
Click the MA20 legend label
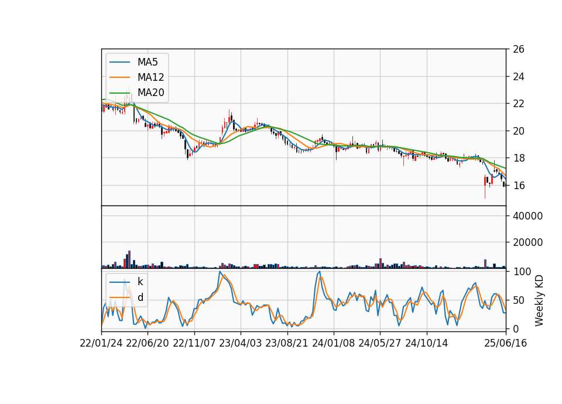[150, 93]
